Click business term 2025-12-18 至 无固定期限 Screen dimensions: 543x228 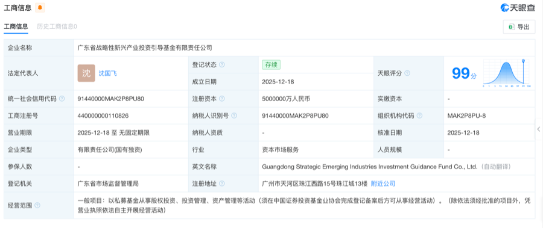pos(113,133)
